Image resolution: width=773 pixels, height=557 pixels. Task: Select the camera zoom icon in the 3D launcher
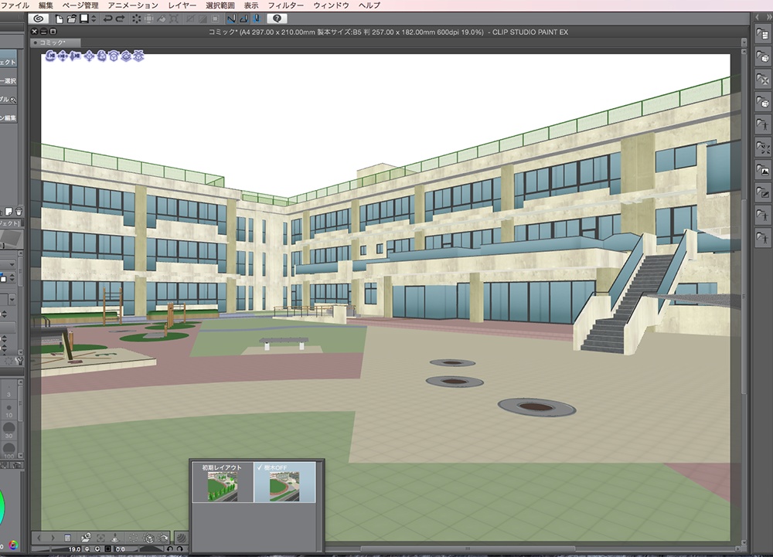75,56
